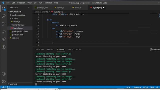Open the Extensions view icon
The image size is (160, 90).
[4, 39]
